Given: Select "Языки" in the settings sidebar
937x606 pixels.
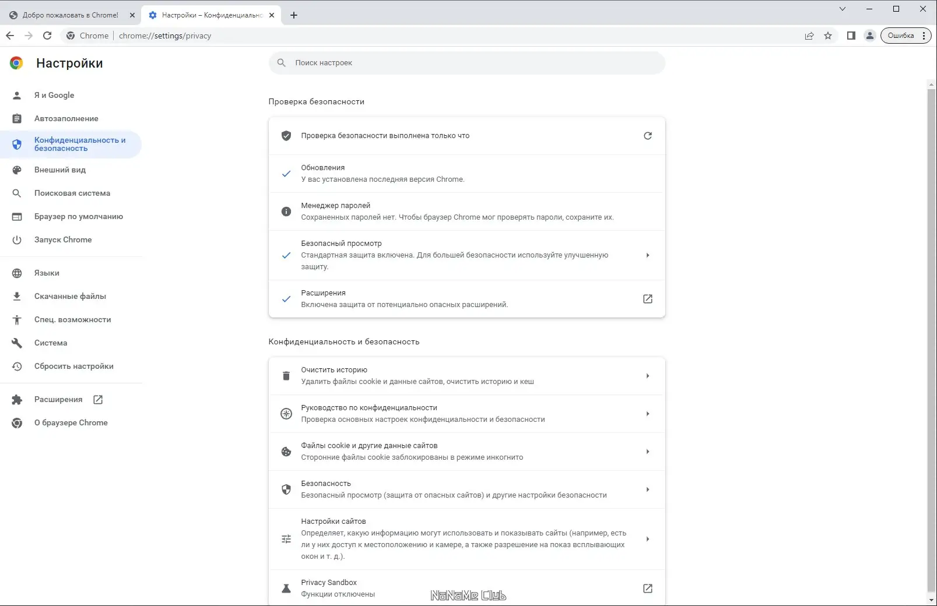Looking at the screenshot, I should [x=47, y=273].
